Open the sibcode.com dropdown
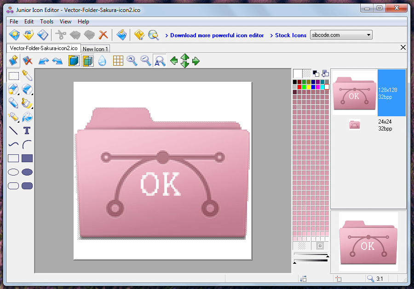The height and width of the screenshot is (289, 414). (x=368, y=34)
